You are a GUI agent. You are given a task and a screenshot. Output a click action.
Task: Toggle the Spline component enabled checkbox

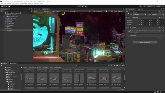130,28
